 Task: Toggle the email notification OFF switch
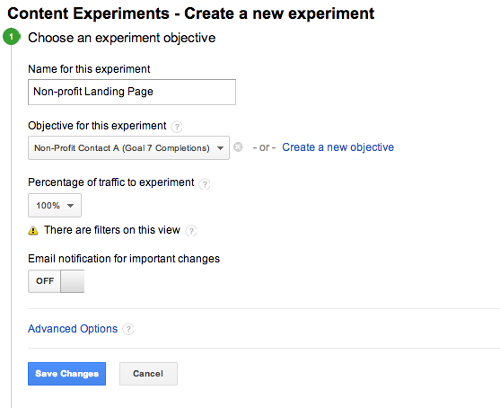pos(57,281)
